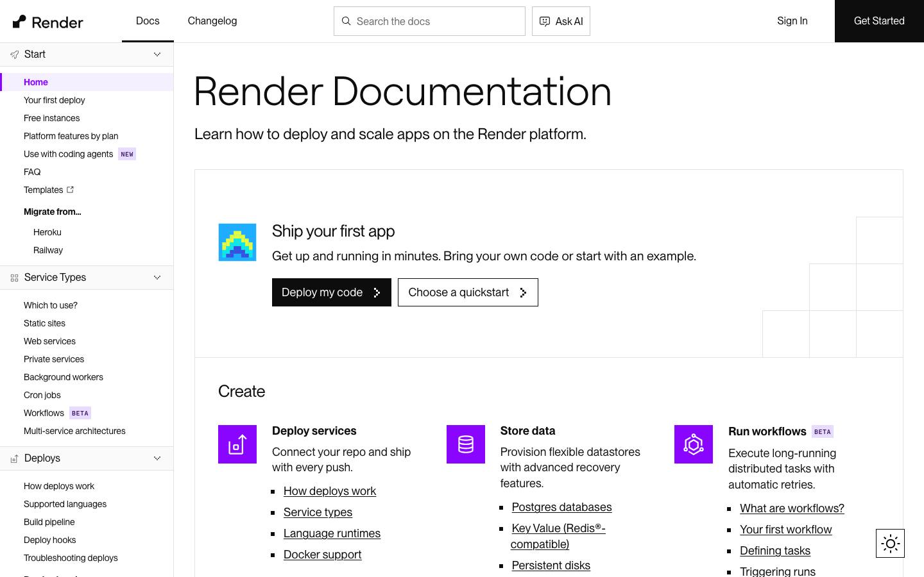Click the Migrate from… heading
This screenshot has width=924, height=577.
click(53, 212)
